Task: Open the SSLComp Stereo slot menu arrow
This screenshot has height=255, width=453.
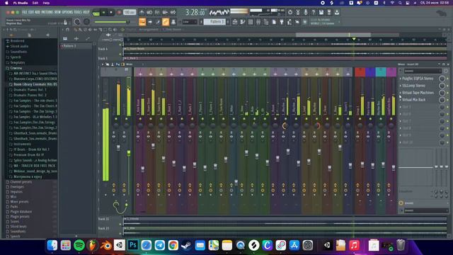Action: pyautogui.click(x=400, y=86)
